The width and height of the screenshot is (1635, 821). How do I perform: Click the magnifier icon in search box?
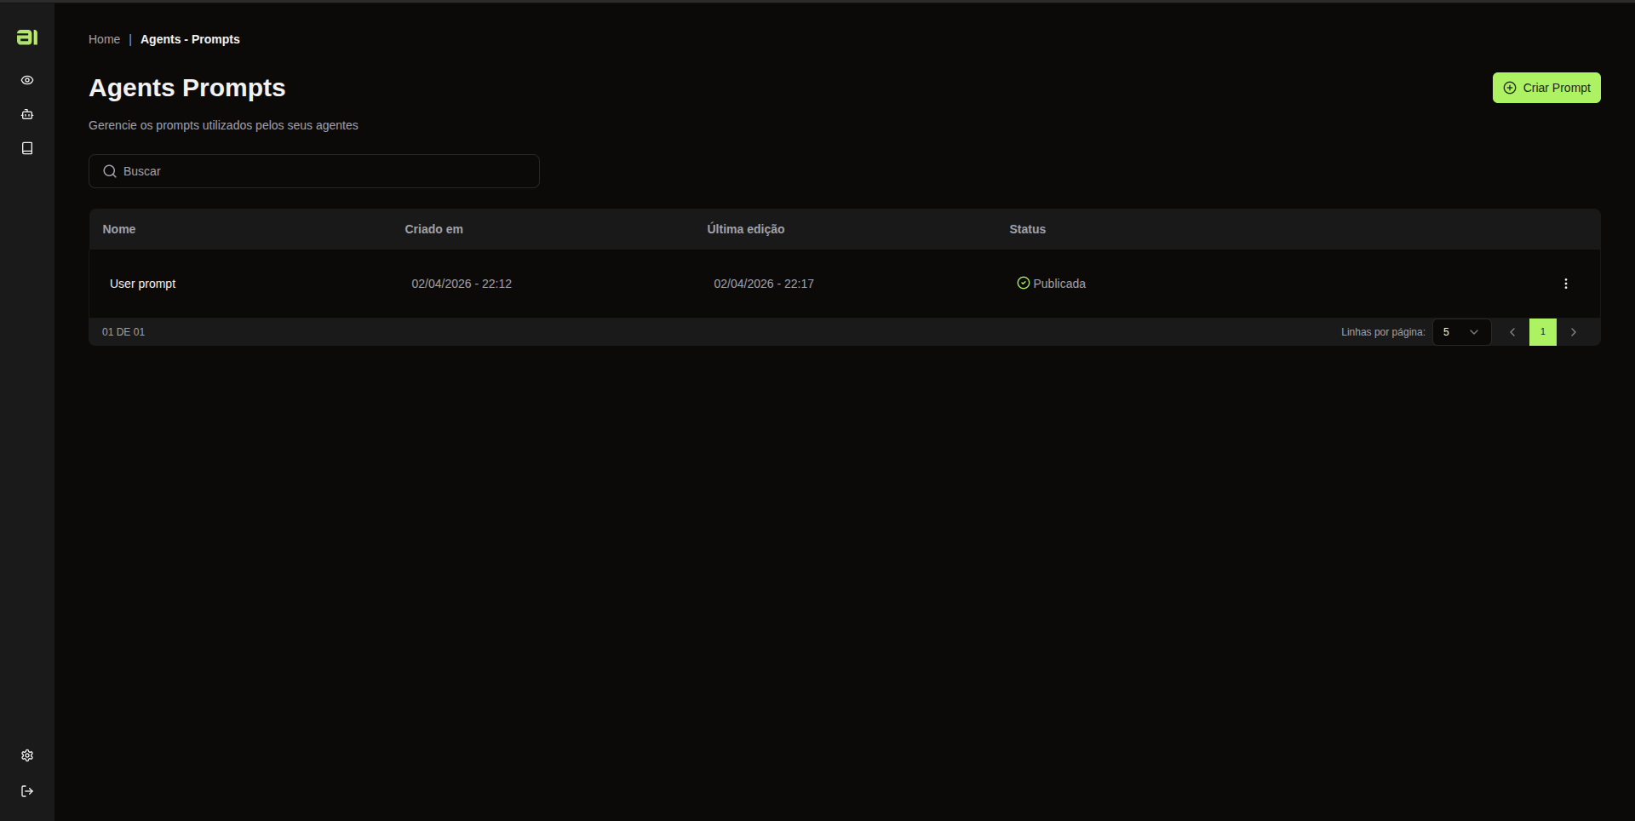click(110, 171)
